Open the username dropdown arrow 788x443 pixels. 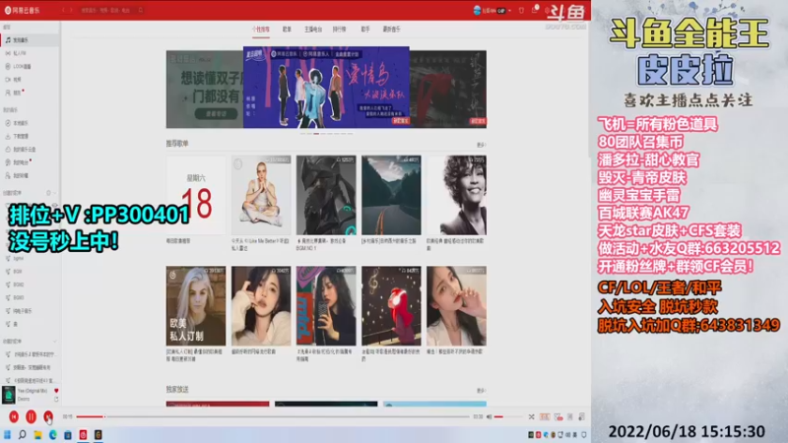(x=509, y=10)
